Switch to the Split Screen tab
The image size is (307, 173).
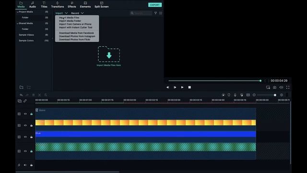click(102, 5)
